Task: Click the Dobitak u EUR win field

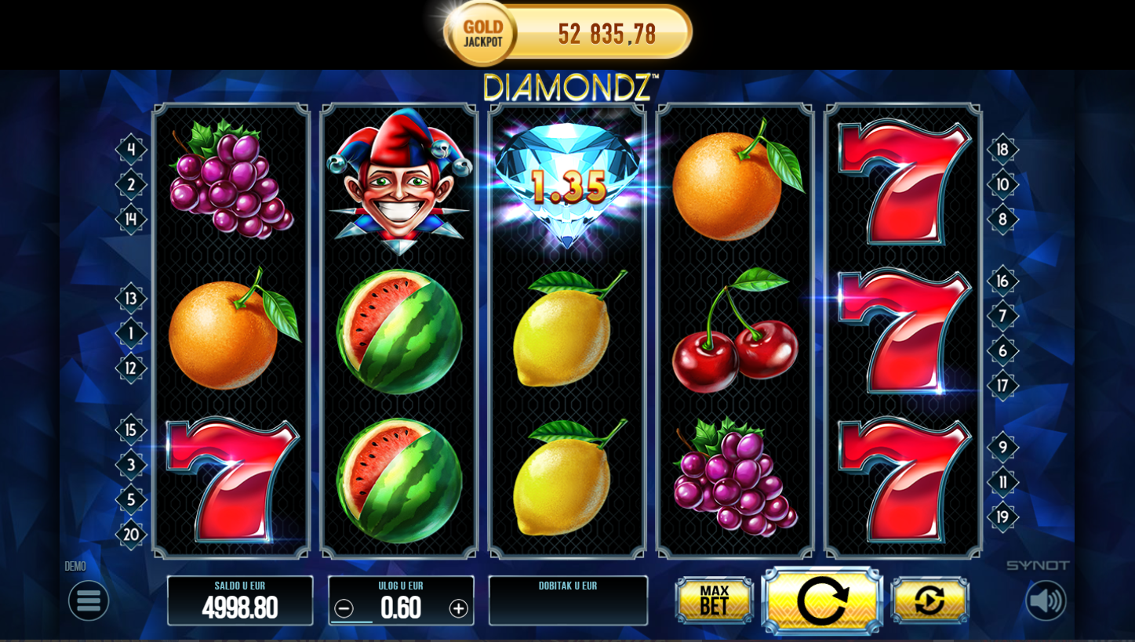Action: 568,600
